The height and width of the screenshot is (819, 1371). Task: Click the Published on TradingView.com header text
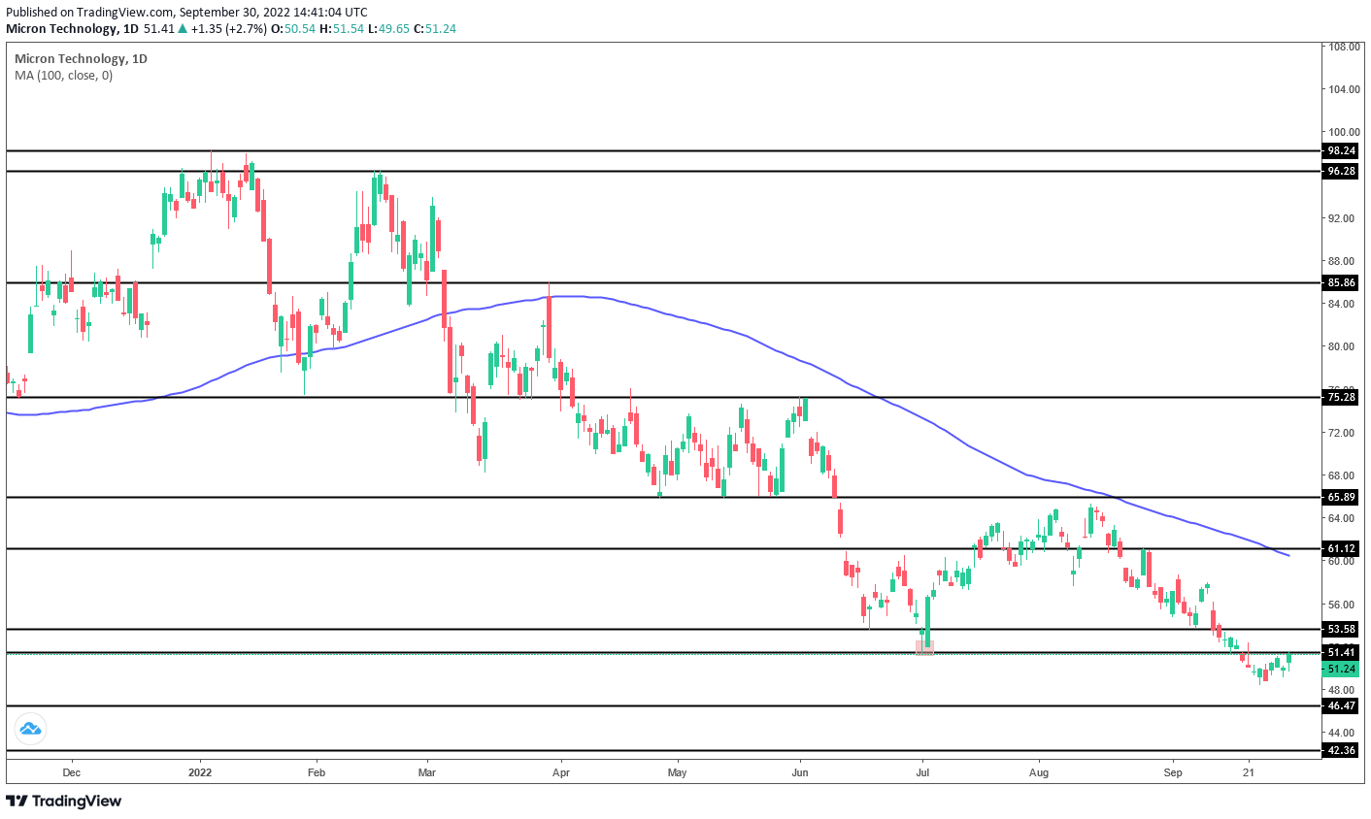pos(186,13)
